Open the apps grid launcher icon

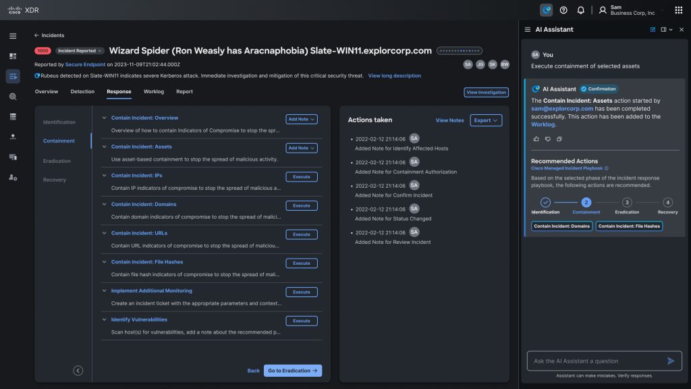tap(678, 10)
